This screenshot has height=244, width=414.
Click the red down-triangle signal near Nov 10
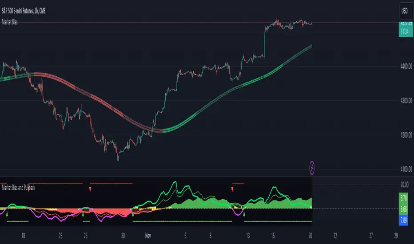(232, 189)
